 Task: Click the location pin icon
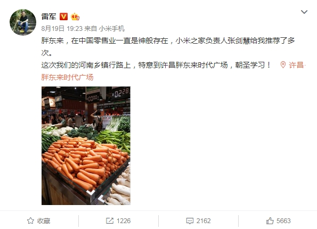(x=283, y=65)
